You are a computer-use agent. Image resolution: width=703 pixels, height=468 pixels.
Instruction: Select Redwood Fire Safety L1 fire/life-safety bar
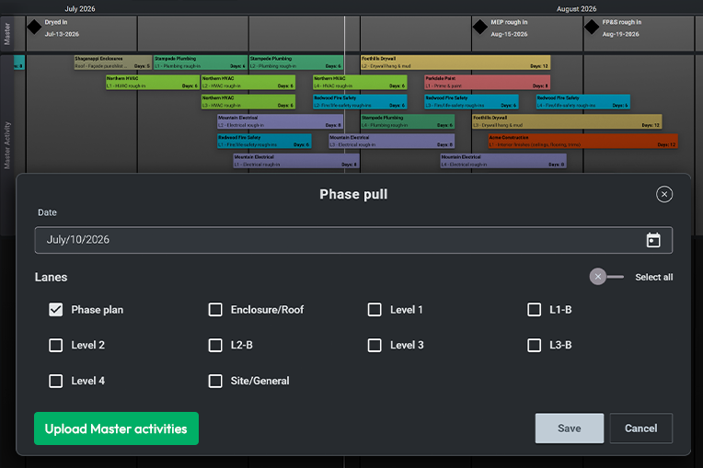click(x=264, y=141)
